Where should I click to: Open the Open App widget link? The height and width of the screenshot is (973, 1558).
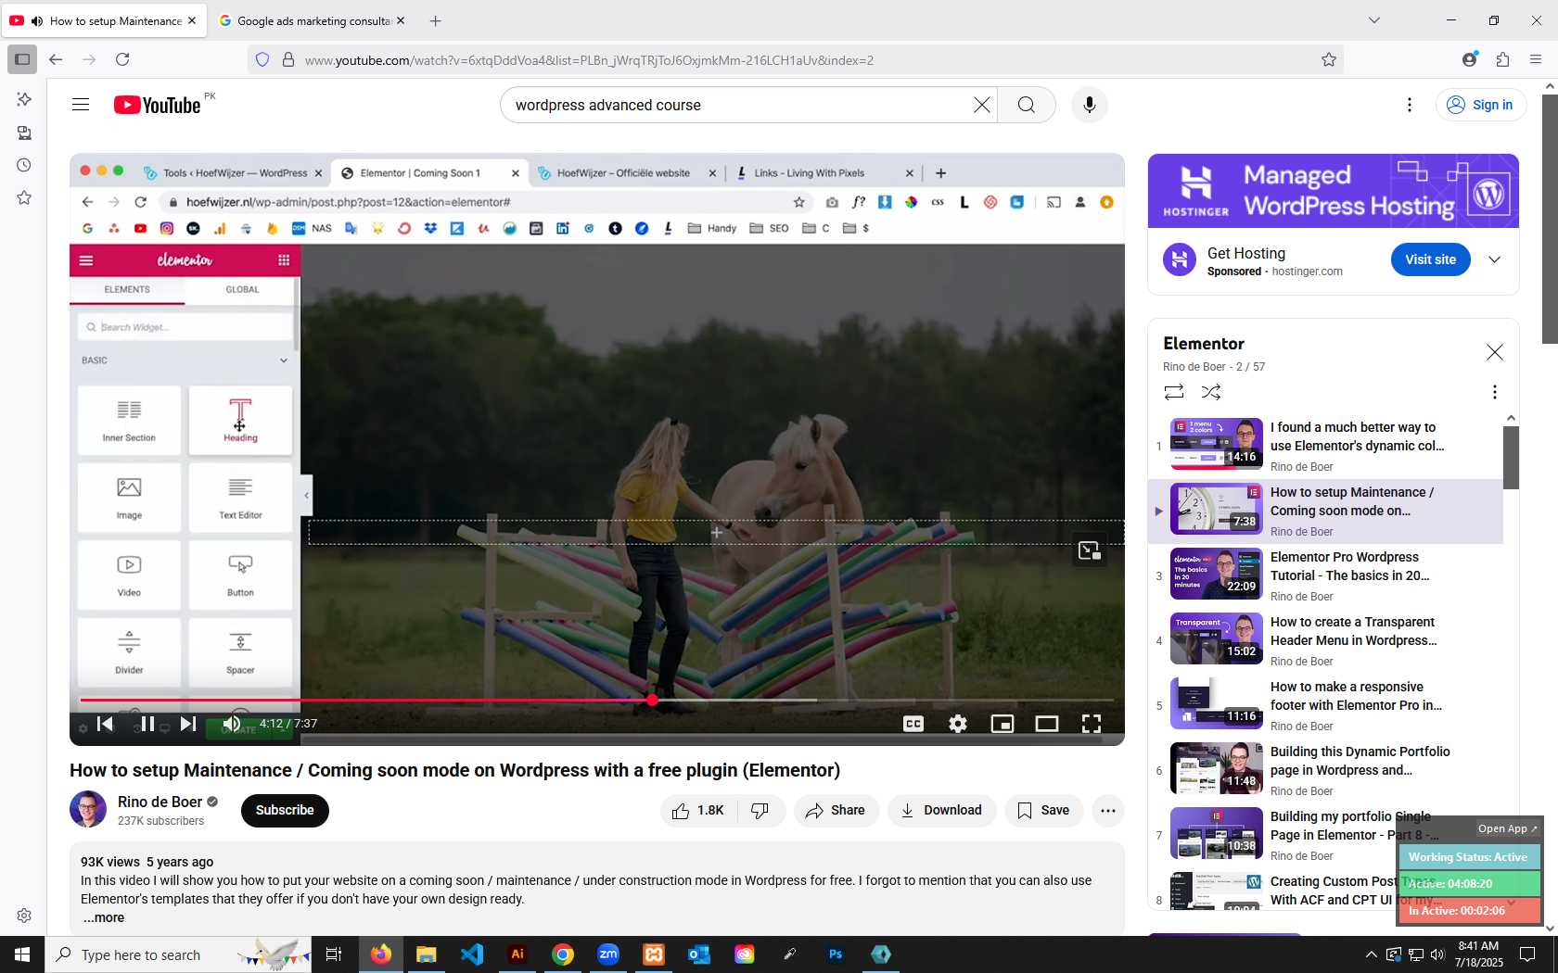1507,828
